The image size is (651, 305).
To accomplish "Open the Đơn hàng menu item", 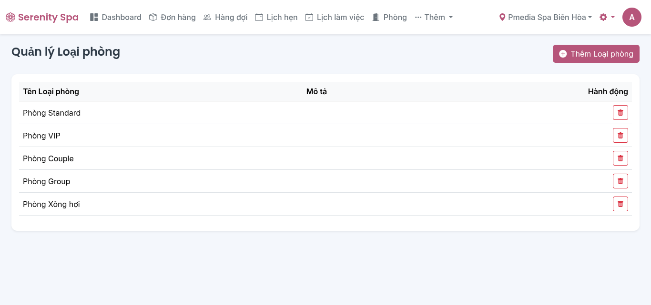I will (x=173, y=17).
